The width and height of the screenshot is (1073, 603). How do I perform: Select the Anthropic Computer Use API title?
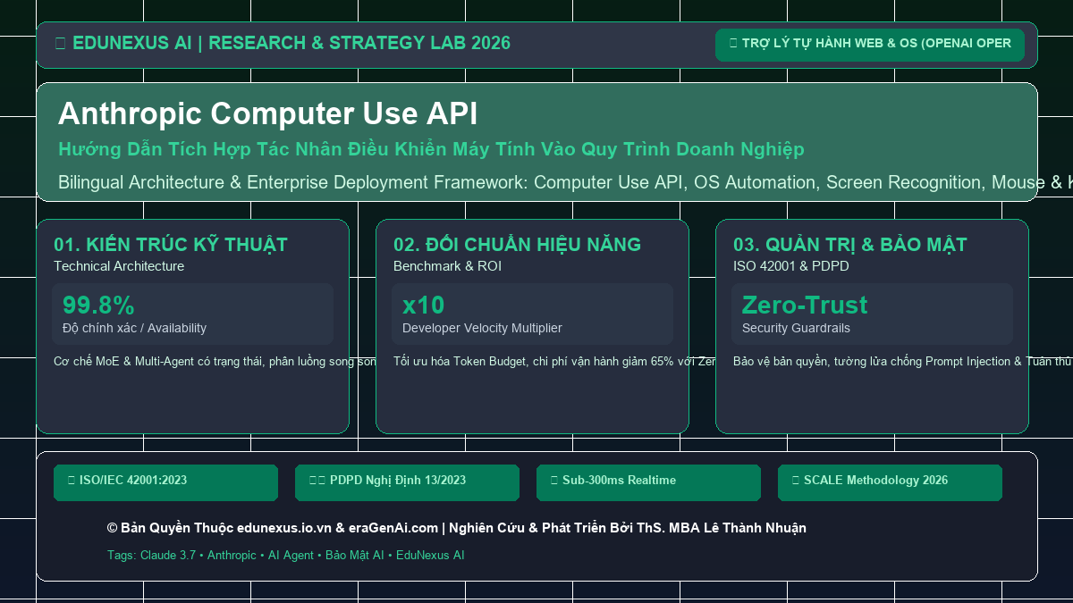[x=268, y=114]
